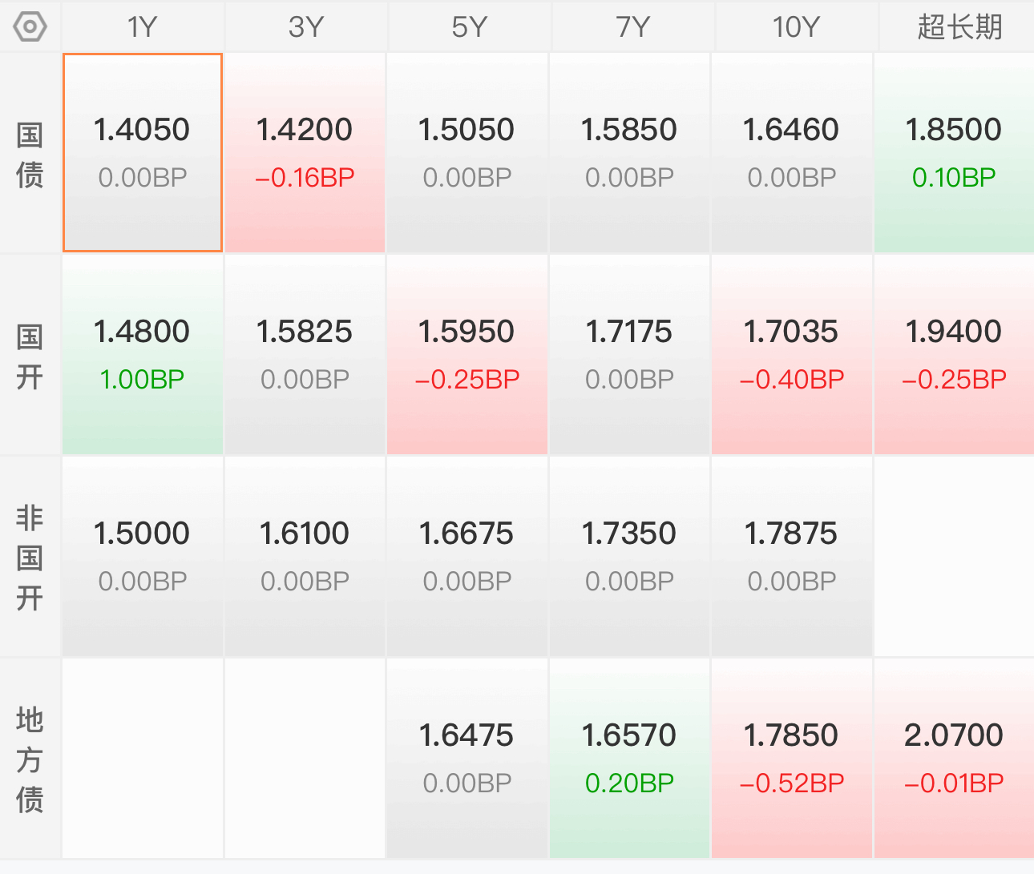
Task: Open the 地方债 超长期 cell 2.0700
Action: (954, 759)
